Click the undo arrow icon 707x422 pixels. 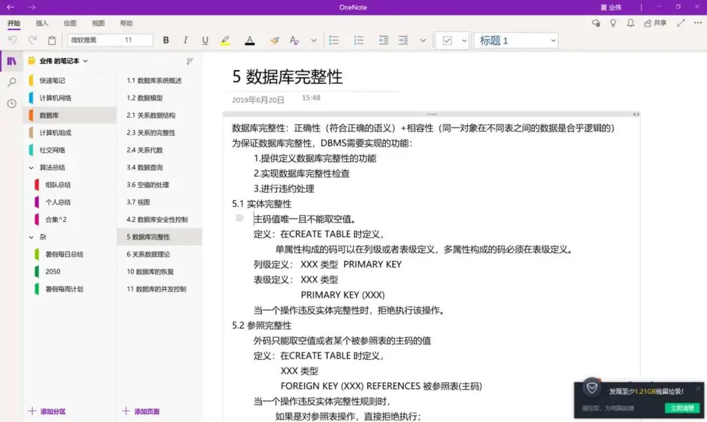point(12,41)
